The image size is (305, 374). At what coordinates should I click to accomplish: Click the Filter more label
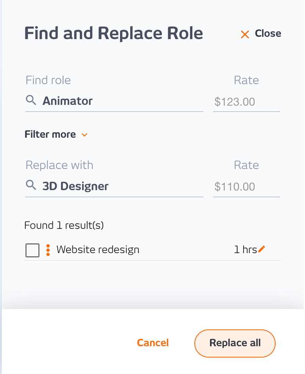coord(50,134)
